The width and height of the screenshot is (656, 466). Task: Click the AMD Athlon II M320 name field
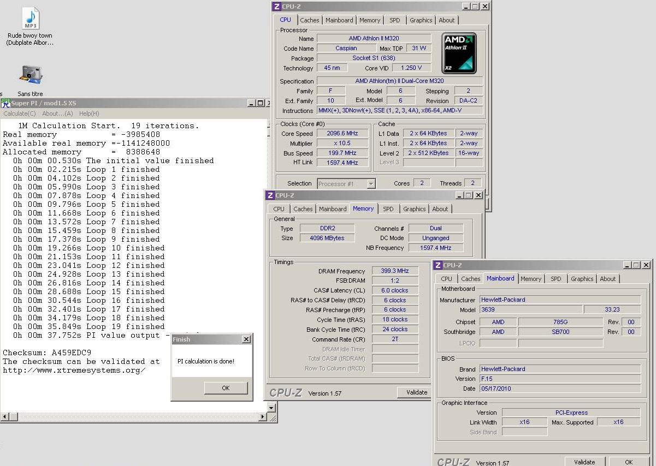pyautogui.click(x=374, y=39)
